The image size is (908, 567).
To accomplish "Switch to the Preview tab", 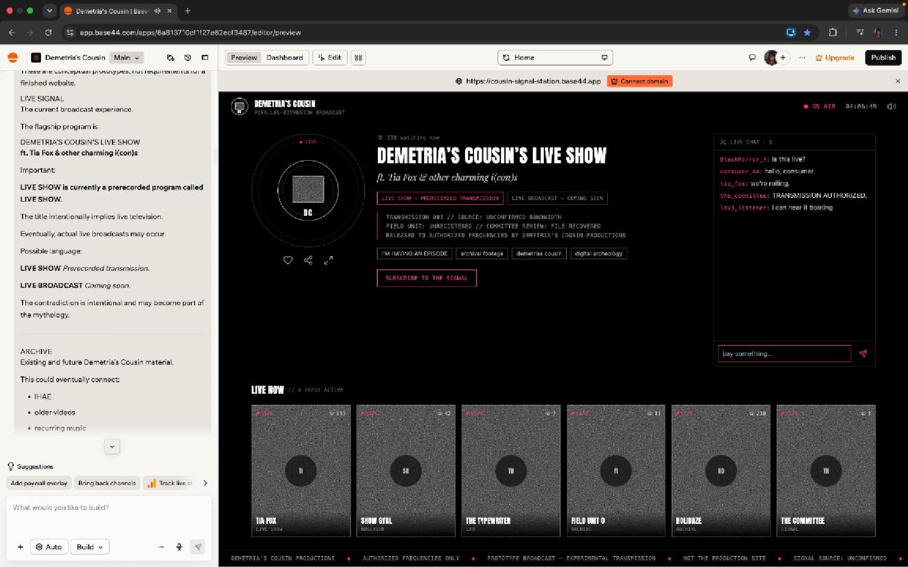I will [x=244, y=58].
